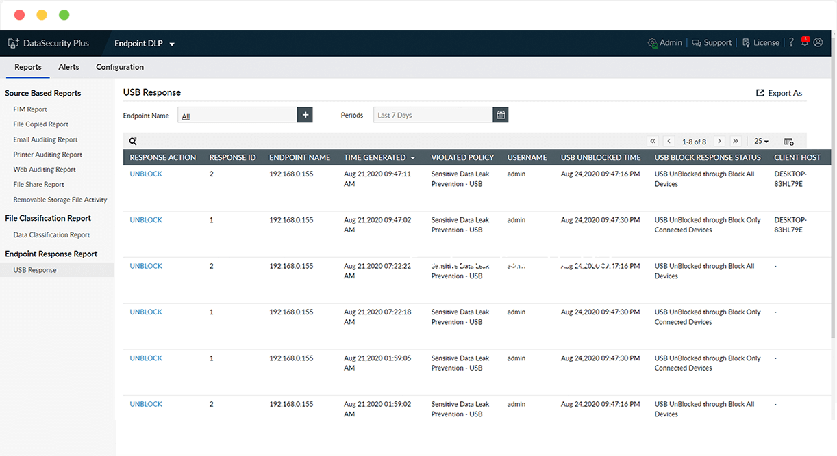Click the help question mark icon
The height and width of the screenshot is (456, 837).
792,42
